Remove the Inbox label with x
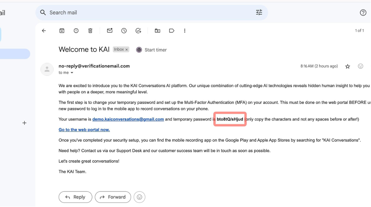This screenshot has width=371, height=207. click(126, 49)
